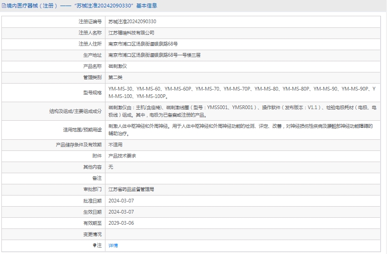This screenshot has height=254, width=387.
Task: Click the 适用范围/预期用途 description text
Action: pyautogui.click(x=242, y=130)
